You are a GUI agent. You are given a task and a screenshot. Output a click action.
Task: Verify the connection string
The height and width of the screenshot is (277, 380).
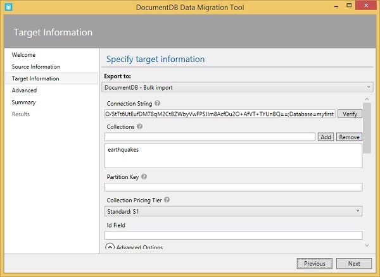click(349, 114)
